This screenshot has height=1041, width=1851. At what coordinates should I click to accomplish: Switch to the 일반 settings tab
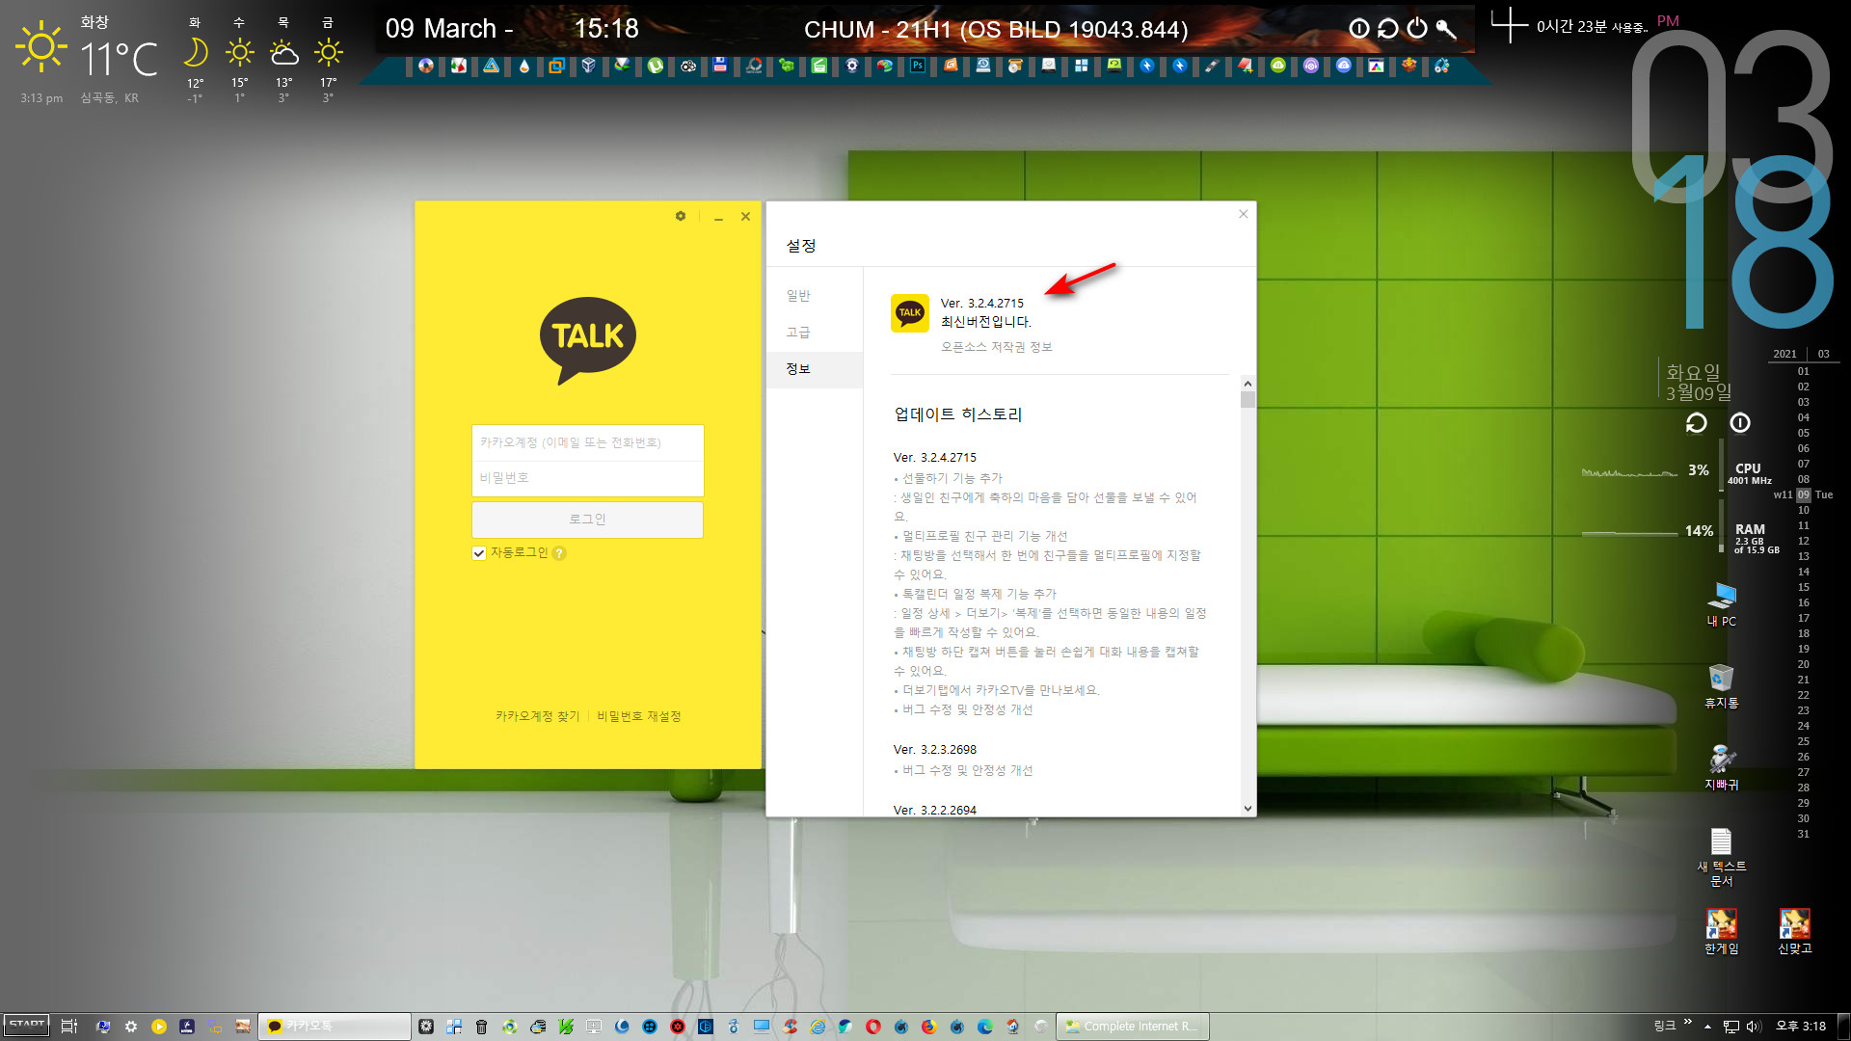tap(798, 296)
